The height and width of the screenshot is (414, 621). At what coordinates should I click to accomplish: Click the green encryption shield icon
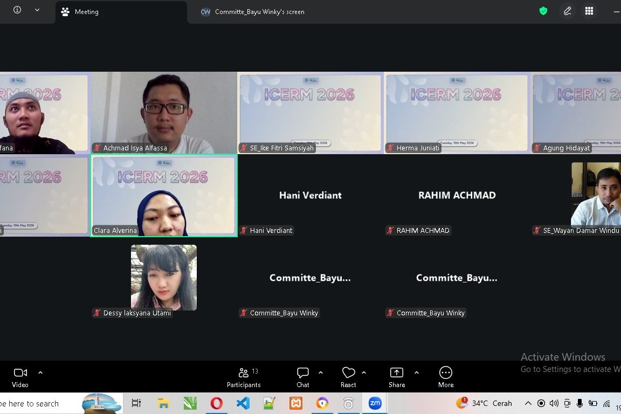543,11
